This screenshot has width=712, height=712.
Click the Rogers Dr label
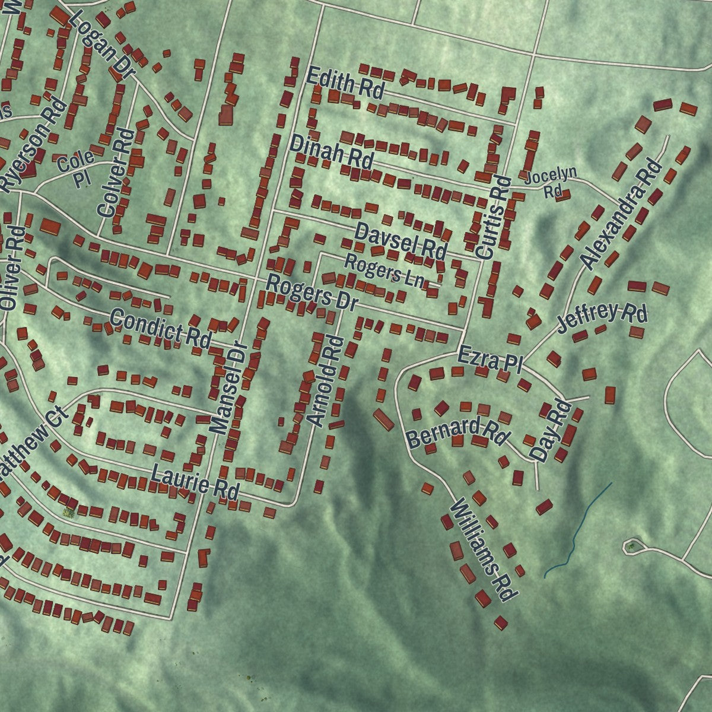click(x=311, y=293)
